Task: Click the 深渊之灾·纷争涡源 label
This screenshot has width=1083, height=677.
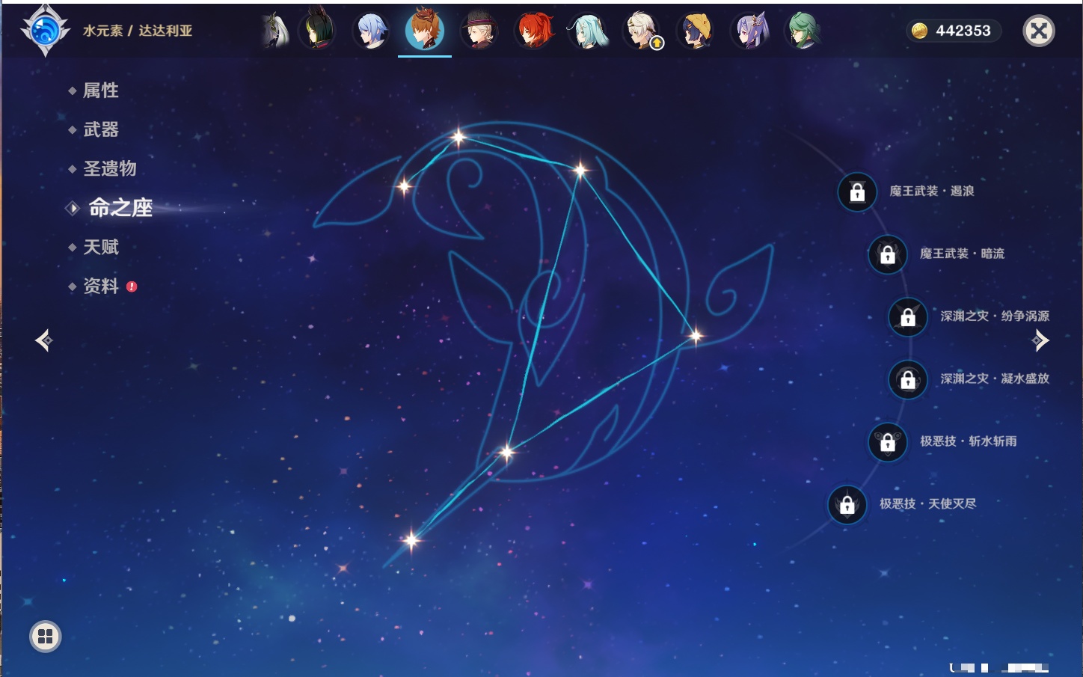Action: tap(995, 316)
